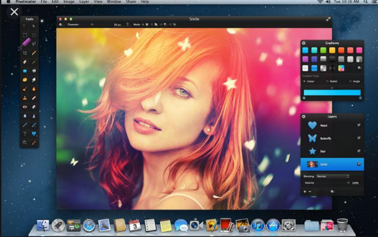Select the Type text tool
Viewport: 378px width, 237px height.
25,134
